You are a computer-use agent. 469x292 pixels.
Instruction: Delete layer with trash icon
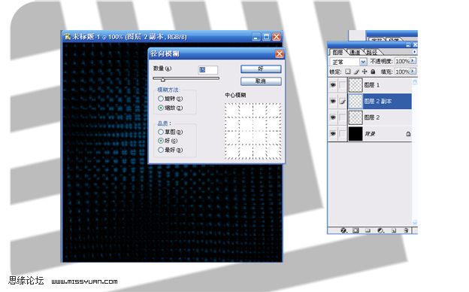point(406,230)
